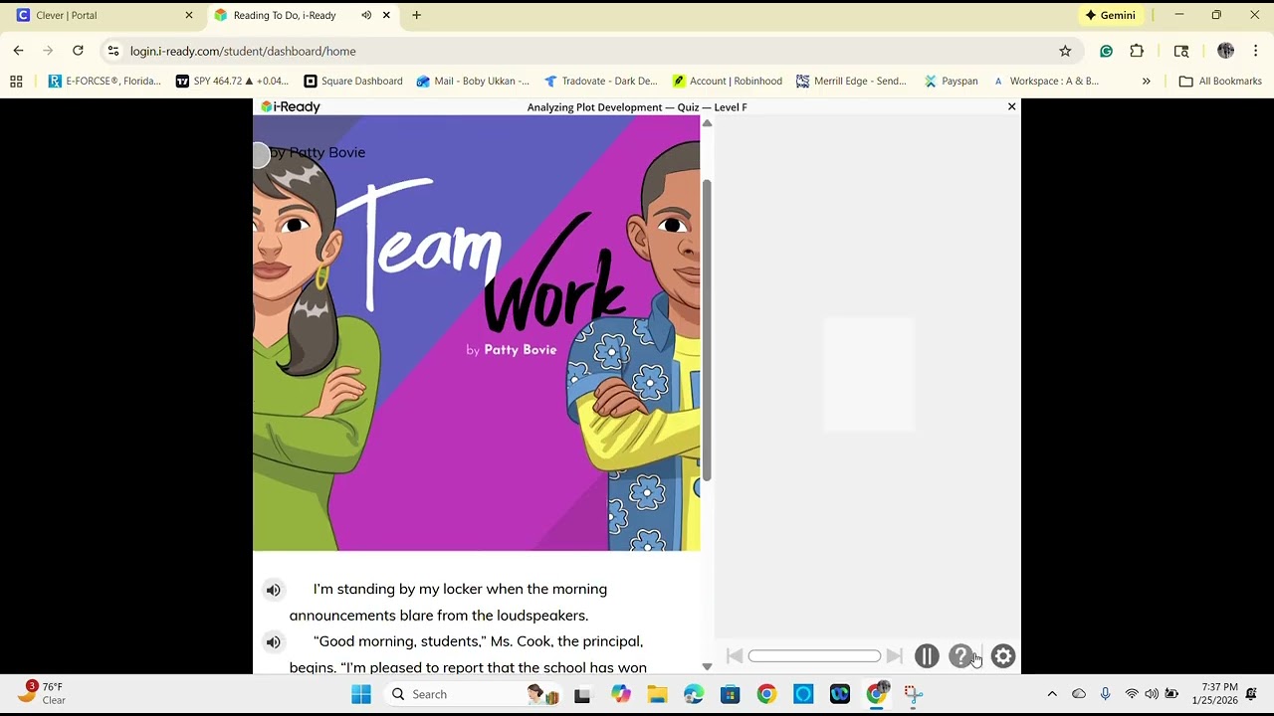Open the Windows Start menu
The height and width of the screenshot is (716, 1274).
[361, 694]
